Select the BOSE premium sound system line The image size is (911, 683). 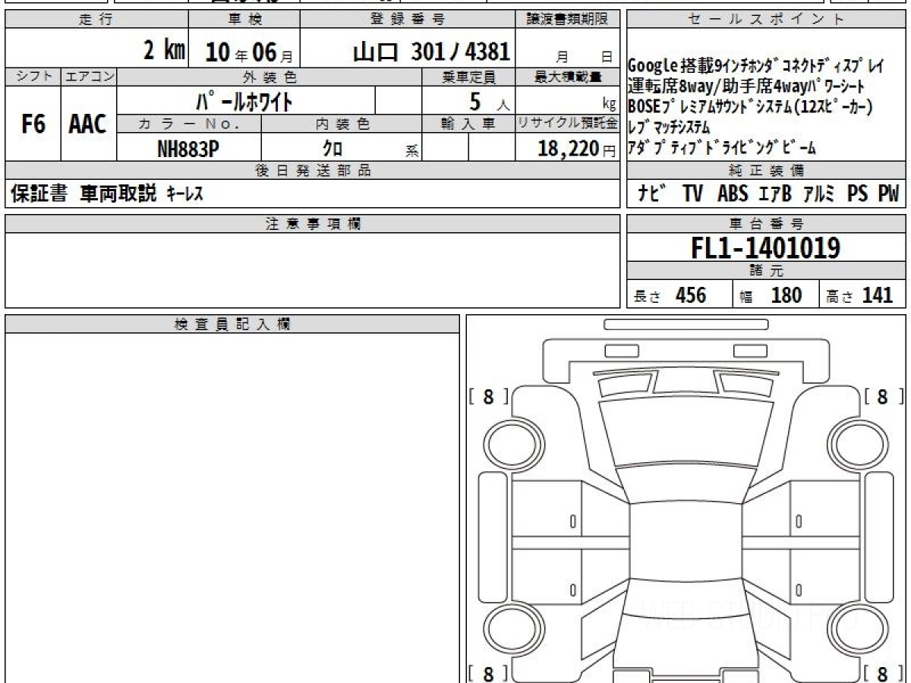point(750,107)
